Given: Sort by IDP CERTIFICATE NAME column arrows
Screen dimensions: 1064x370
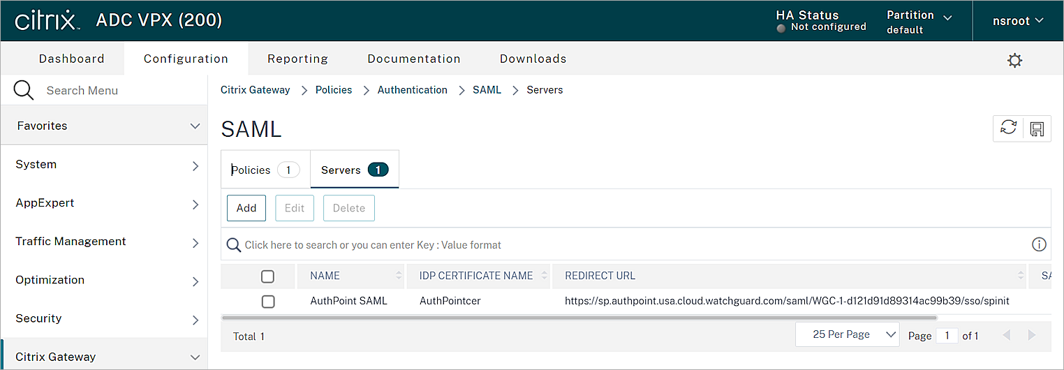Looking at the screenshot, I should (544, 276).
